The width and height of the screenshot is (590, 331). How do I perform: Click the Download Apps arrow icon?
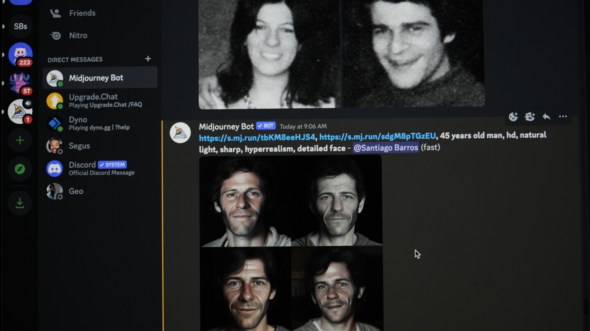[20, 203]
